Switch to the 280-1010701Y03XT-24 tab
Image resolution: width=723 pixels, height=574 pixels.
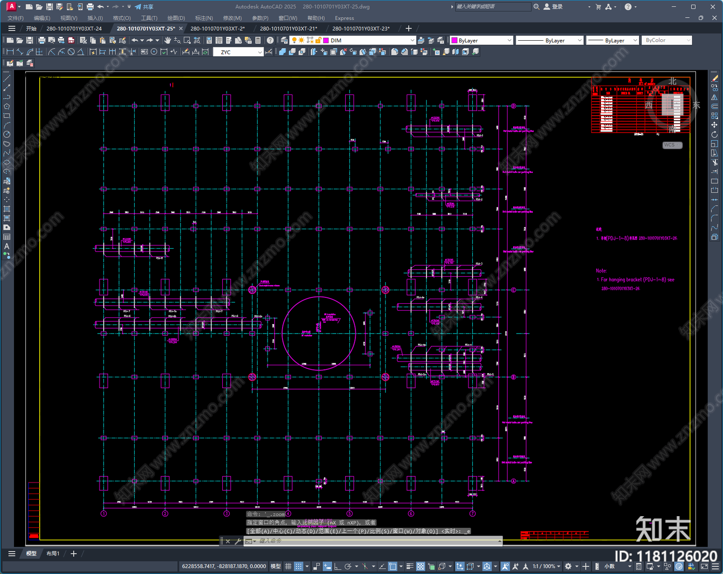pyautogui.click(x=74, y=28)
